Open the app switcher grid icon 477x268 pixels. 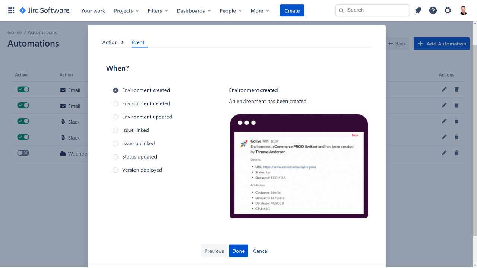pyautogui.click(x=11, y=10)
